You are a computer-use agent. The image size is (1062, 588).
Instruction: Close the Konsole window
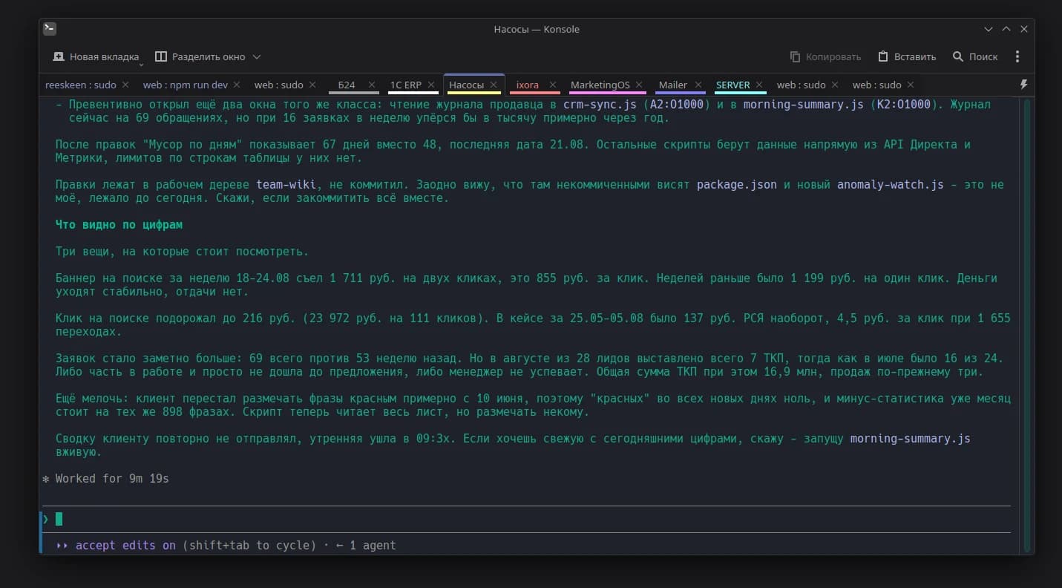pyautogui.click(x=1024, y=29)
